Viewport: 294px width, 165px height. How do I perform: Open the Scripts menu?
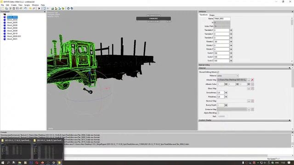pos(27,5)
